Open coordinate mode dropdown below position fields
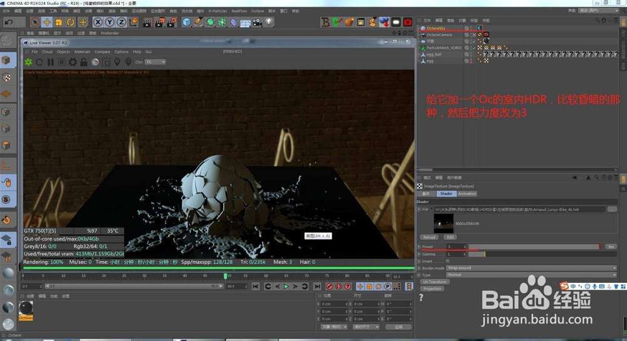The image size is (627, 341). coord(334,327)
